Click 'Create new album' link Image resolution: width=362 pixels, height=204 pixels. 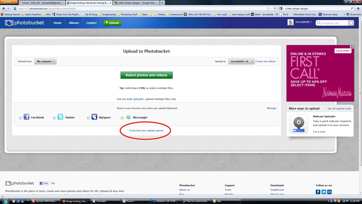pyautogui.click(x=265, y=61)
